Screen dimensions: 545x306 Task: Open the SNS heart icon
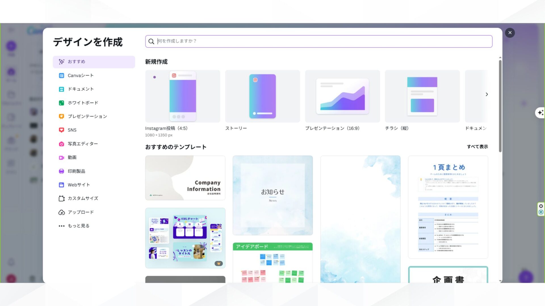coord(61,130)
